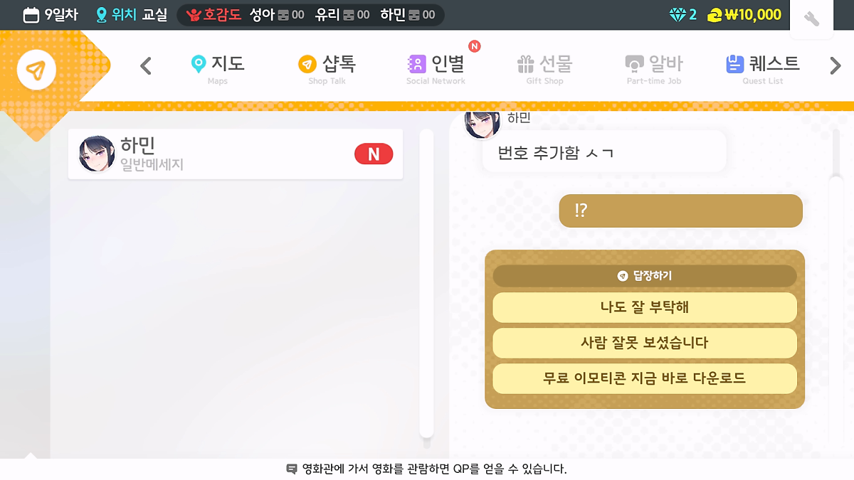Click the 위치 location pin icon
The width and height of the screenshot is (854, 480).
pos(101,15)
